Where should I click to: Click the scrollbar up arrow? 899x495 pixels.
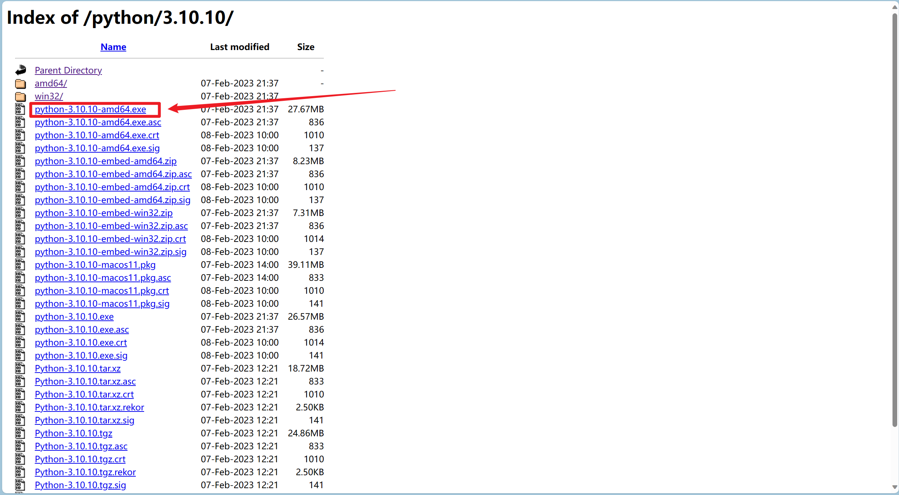895,7
